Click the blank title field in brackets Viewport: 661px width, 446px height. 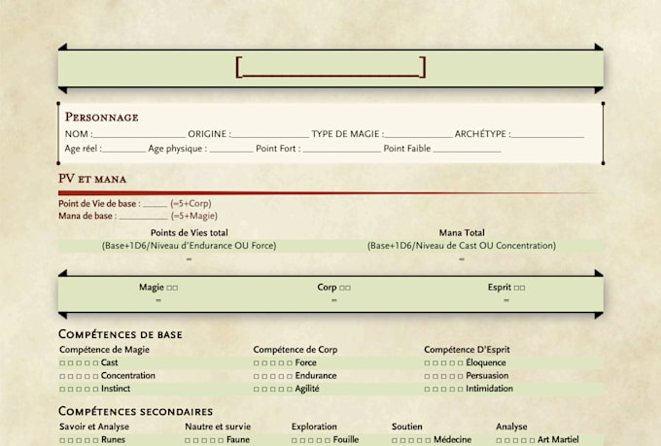coord(330,67)
